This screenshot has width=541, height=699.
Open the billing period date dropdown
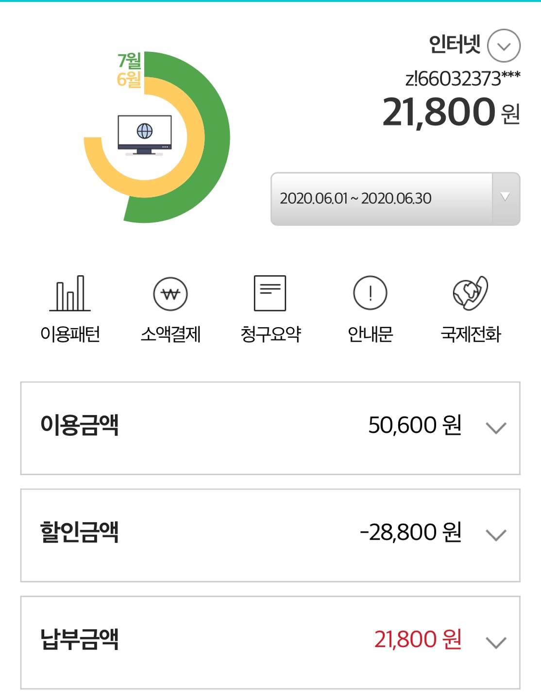(x=382, y=199)
